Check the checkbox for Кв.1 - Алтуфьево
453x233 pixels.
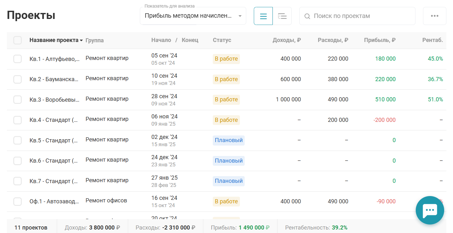point(17,59)
